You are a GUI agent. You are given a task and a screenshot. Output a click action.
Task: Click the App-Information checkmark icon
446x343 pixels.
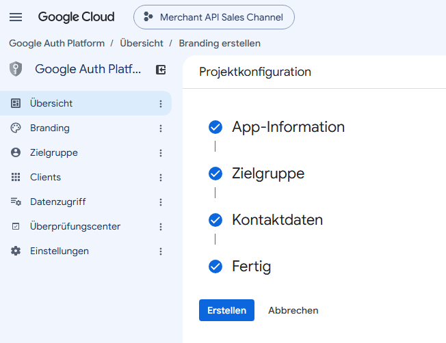(215, 127)
